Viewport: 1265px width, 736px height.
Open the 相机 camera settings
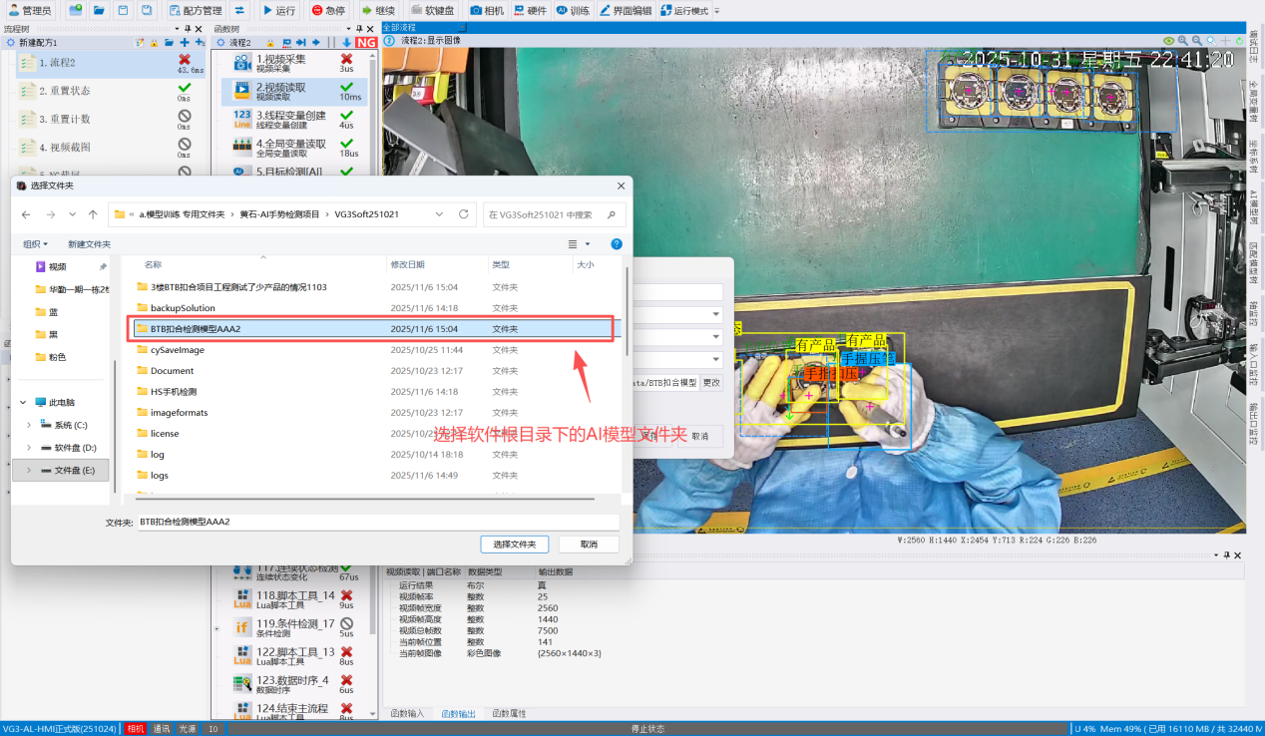click(x=487, y=10)
